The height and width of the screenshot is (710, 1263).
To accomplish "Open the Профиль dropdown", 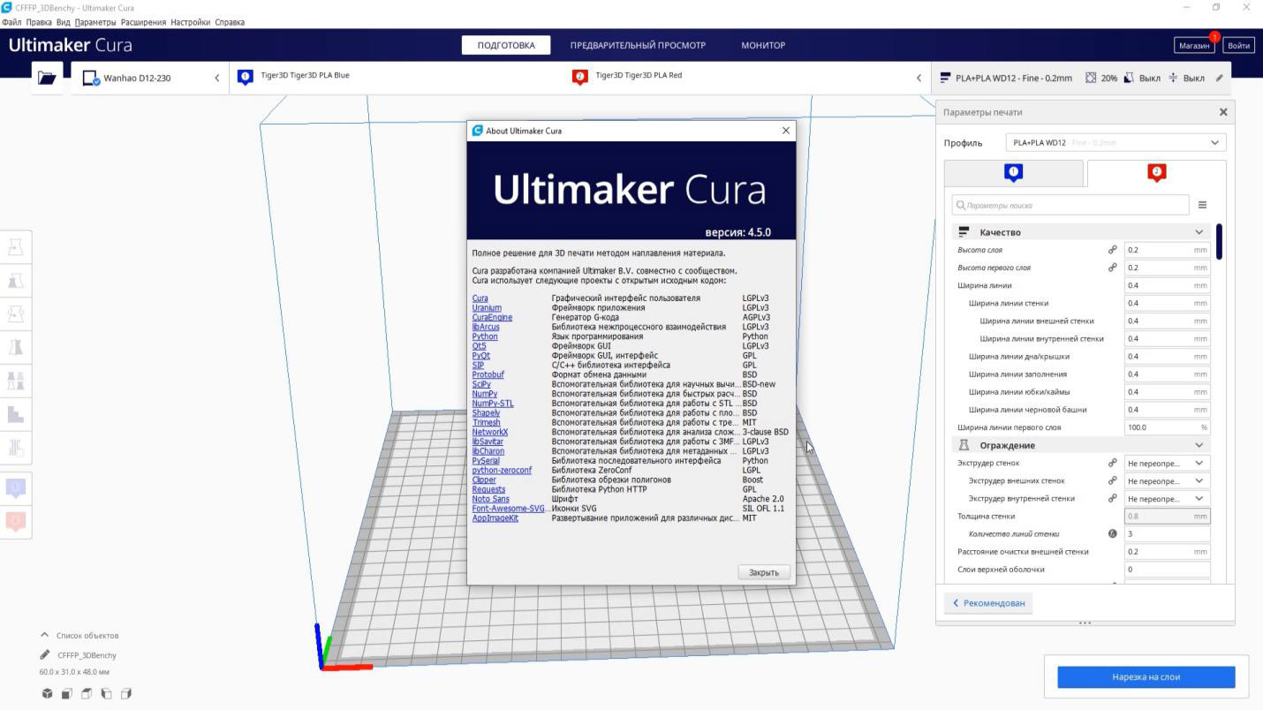I will [1116, 142].
